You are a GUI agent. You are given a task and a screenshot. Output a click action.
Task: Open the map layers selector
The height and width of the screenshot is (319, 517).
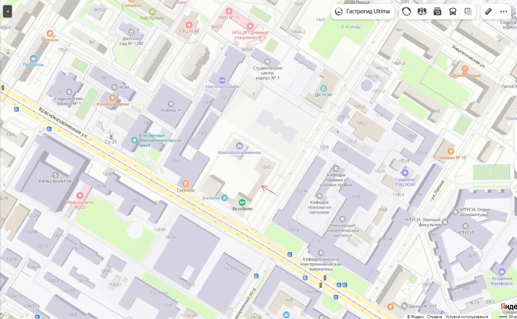(468, 12)
